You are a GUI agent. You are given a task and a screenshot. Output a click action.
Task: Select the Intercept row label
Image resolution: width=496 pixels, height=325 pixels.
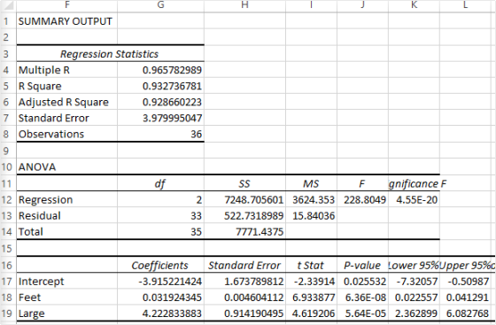click(66, 281)
